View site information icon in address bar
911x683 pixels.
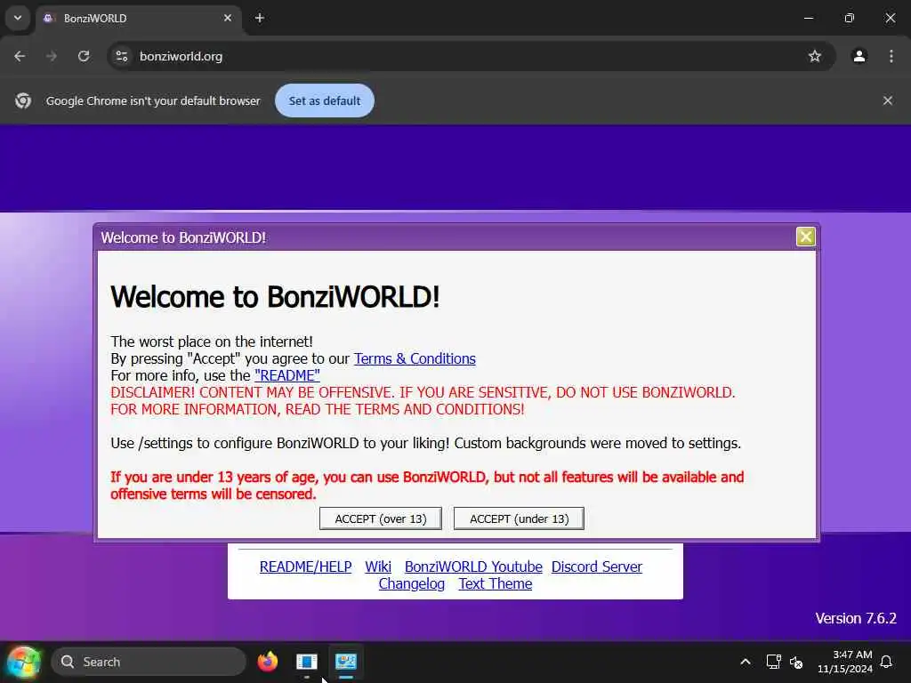click(122, 56)
